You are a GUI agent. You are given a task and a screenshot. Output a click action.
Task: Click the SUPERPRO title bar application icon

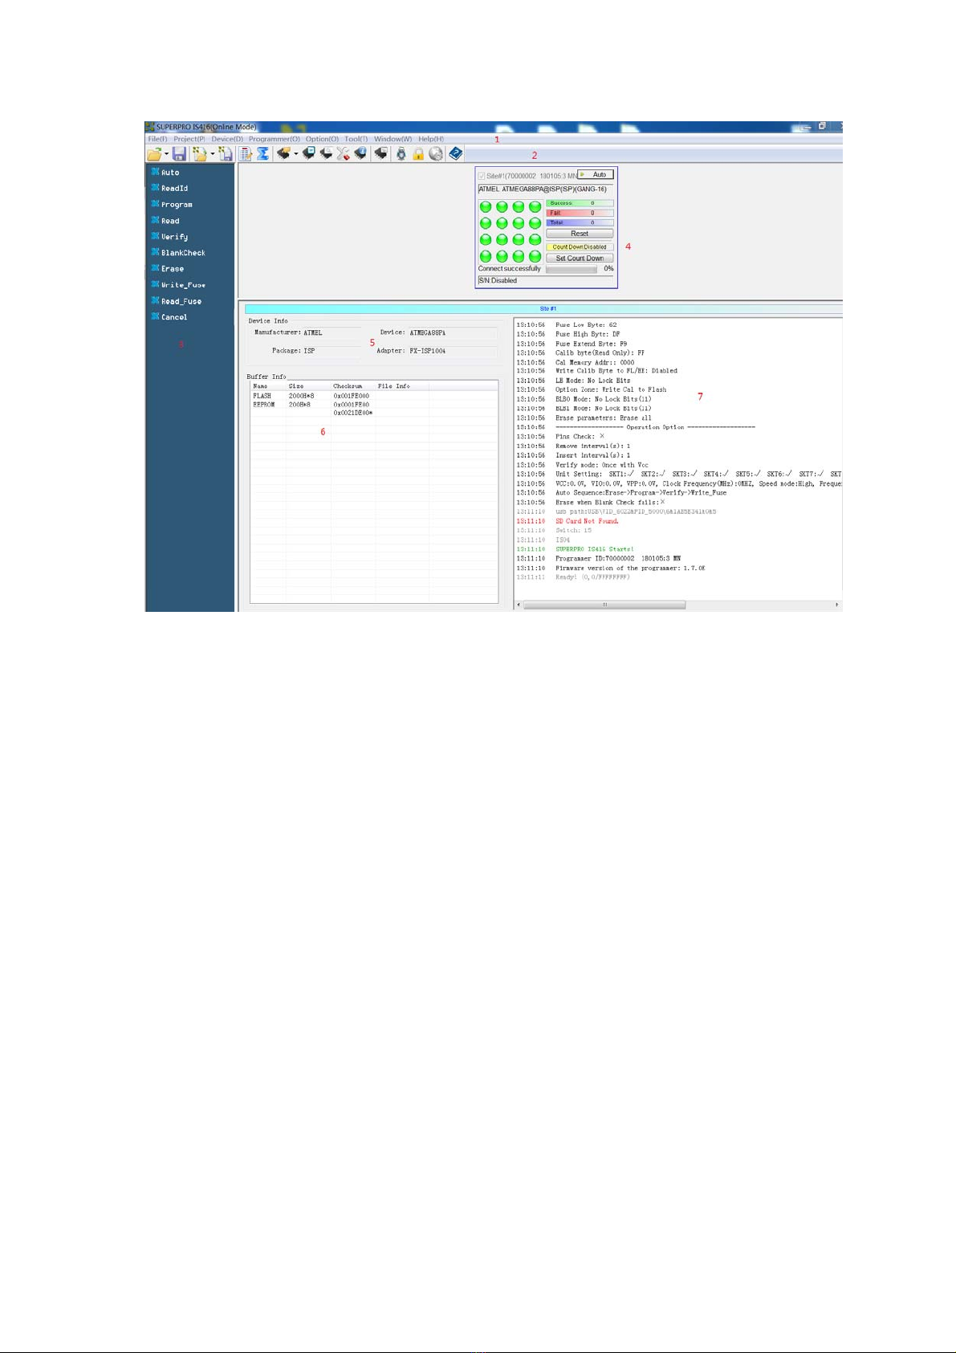point(149,127)
